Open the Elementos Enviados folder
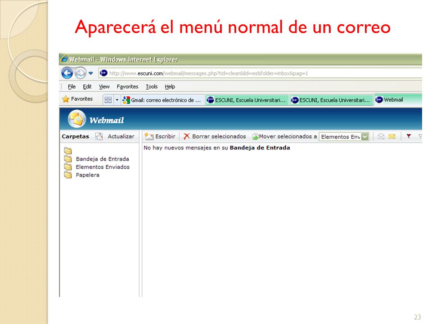Viewport: 432px width, 324px height. 103,167
